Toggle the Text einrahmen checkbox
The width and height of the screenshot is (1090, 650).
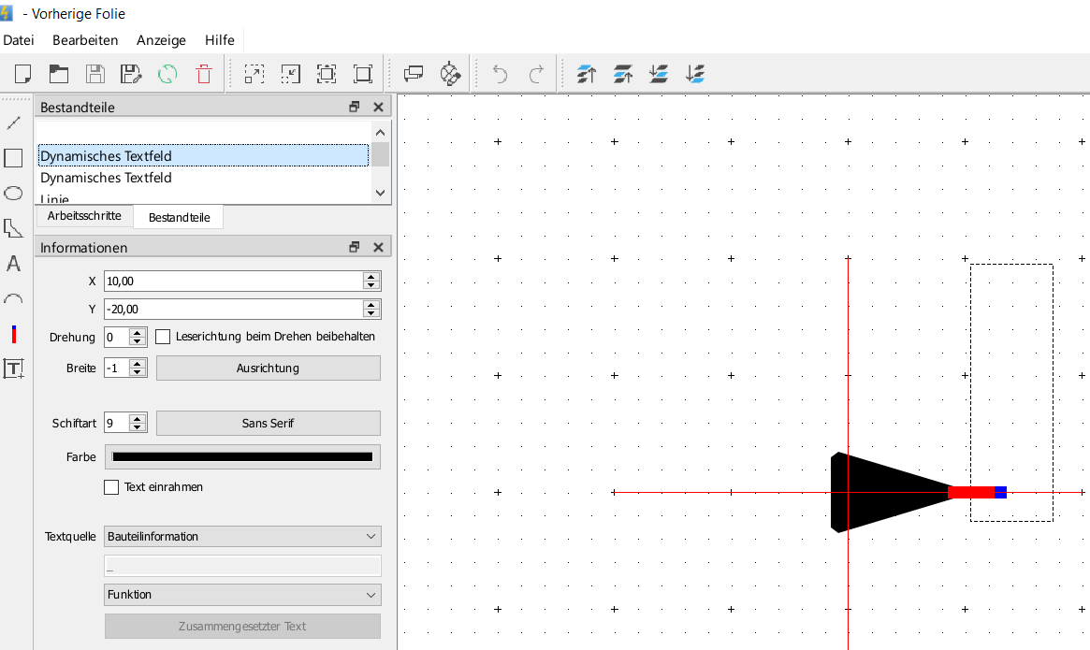pos(112,487)
